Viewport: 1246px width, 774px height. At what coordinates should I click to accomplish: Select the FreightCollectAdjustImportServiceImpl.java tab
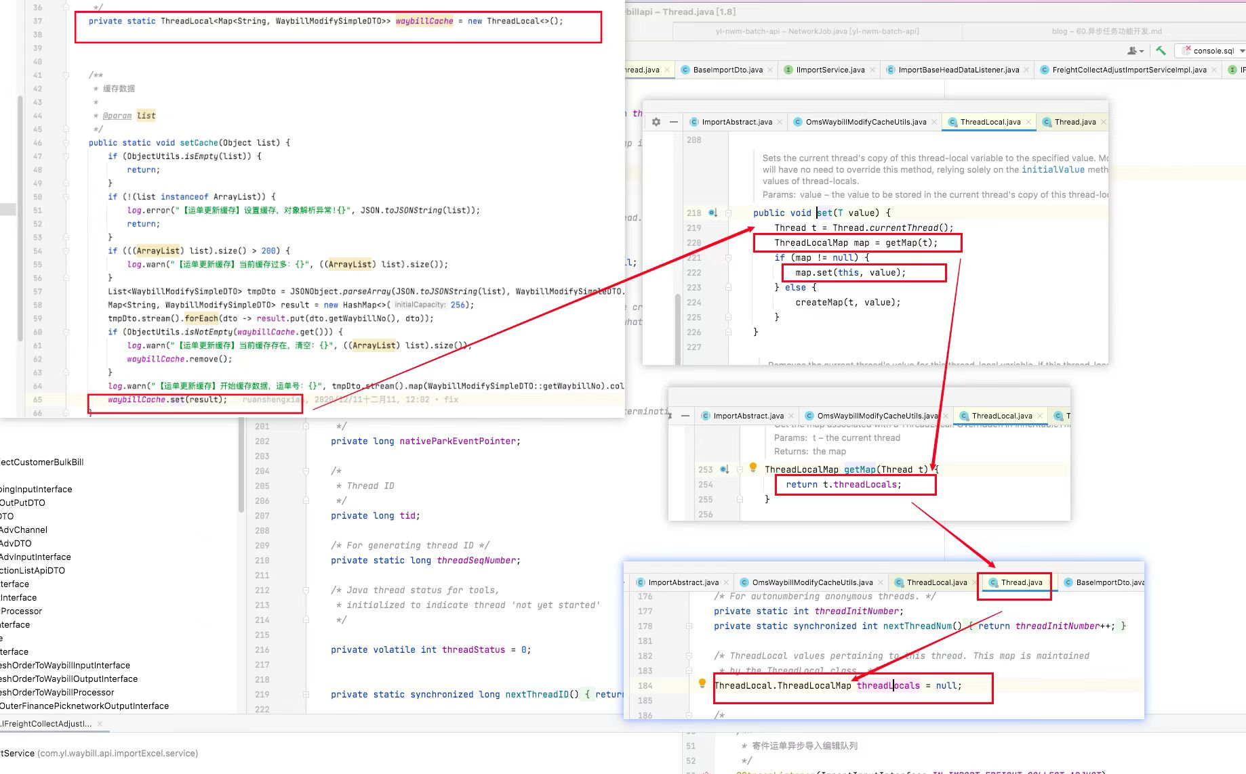(1129, 70)
